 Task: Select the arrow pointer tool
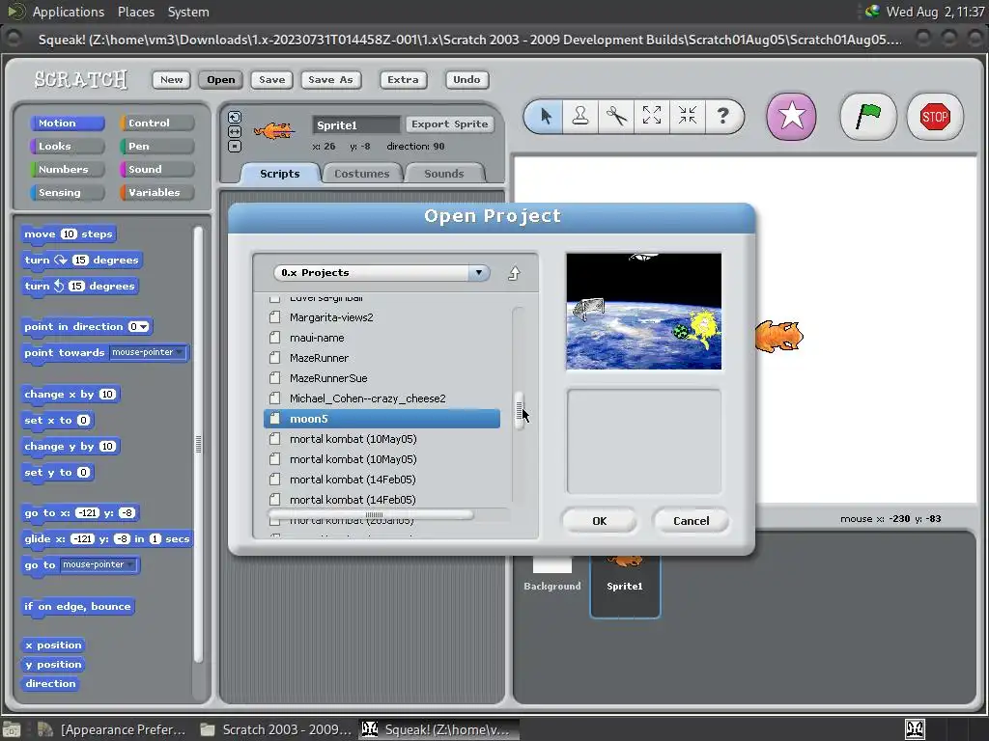(546, 116)
